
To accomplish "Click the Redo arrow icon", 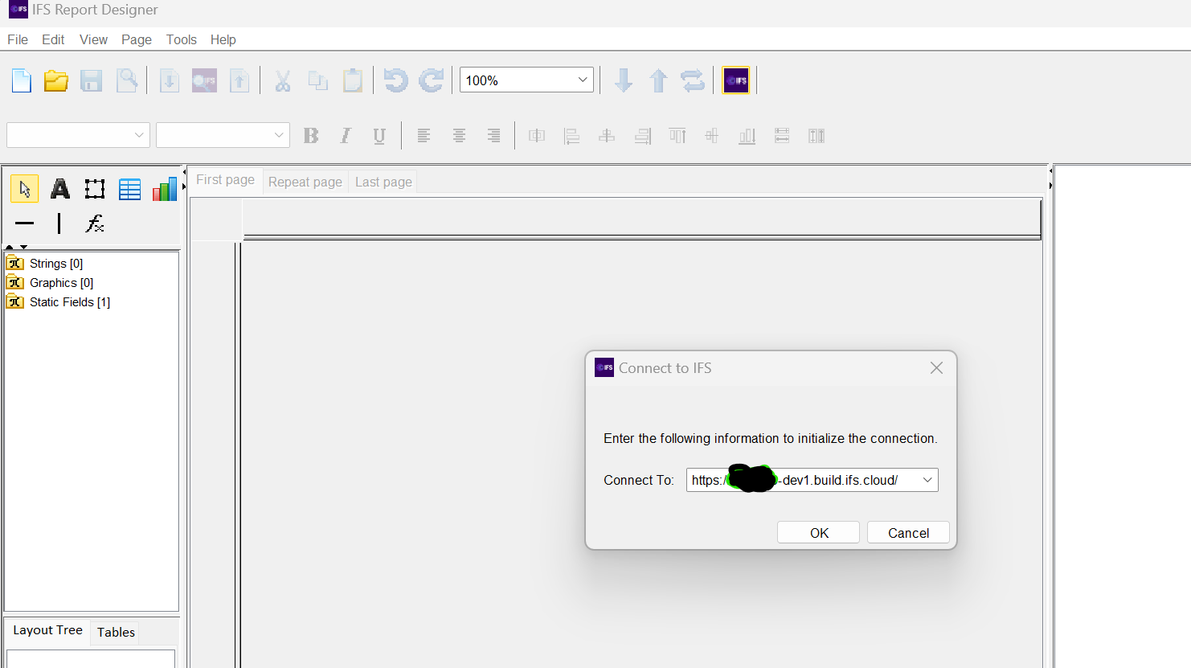I will click(x=432, y=80).
